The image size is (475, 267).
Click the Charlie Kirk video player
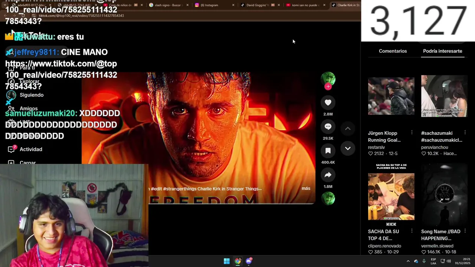[199, 138]
